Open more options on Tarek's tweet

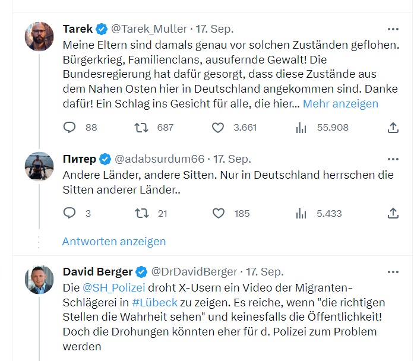tap(393, 28)
